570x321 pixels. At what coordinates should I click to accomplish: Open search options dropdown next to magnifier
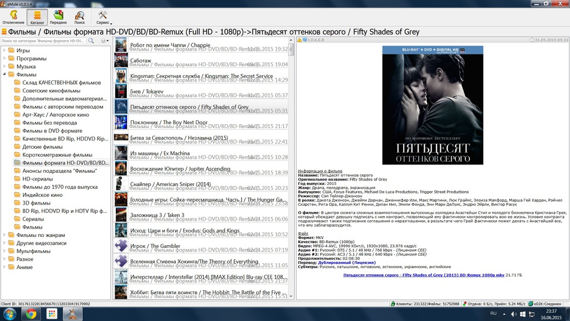pyautogui.click(x=105, y=41)
